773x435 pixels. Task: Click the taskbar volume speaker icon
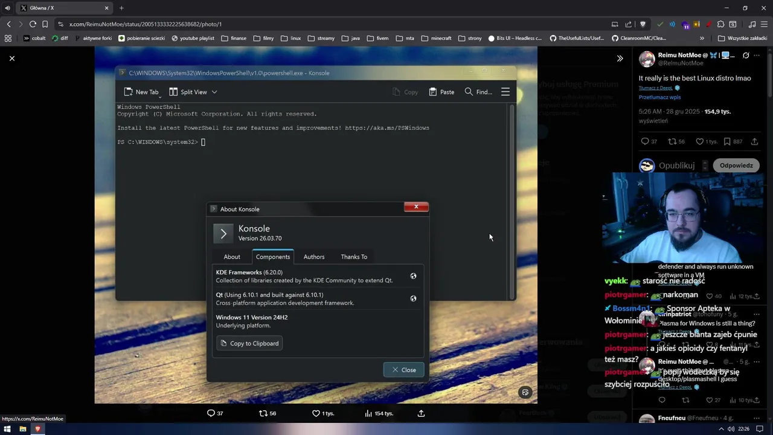click(x=731, y=429)
